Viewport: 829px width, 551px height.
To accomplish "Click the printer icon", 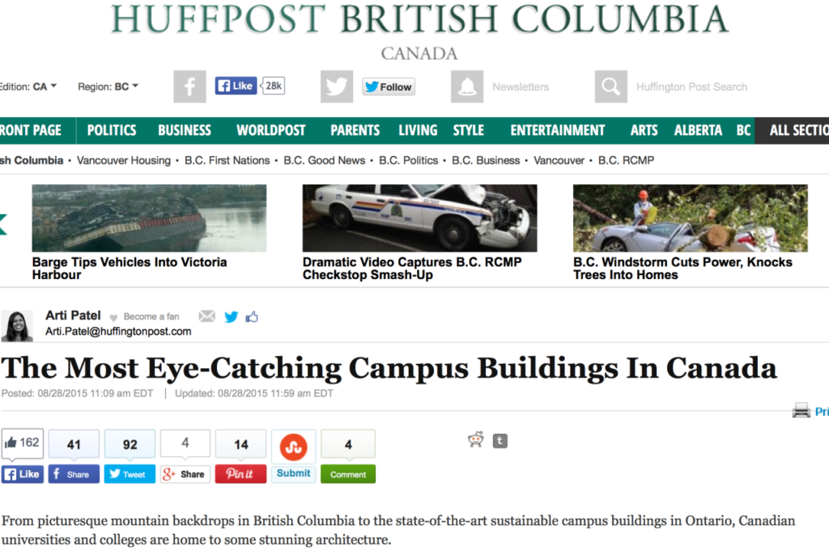I will [801, 410].
